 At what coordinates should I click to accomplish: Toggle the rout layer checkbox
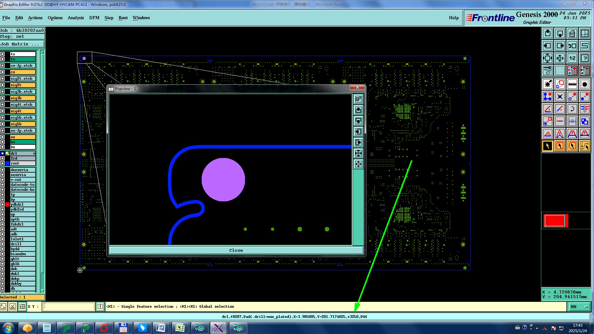[x=3, y=163]
